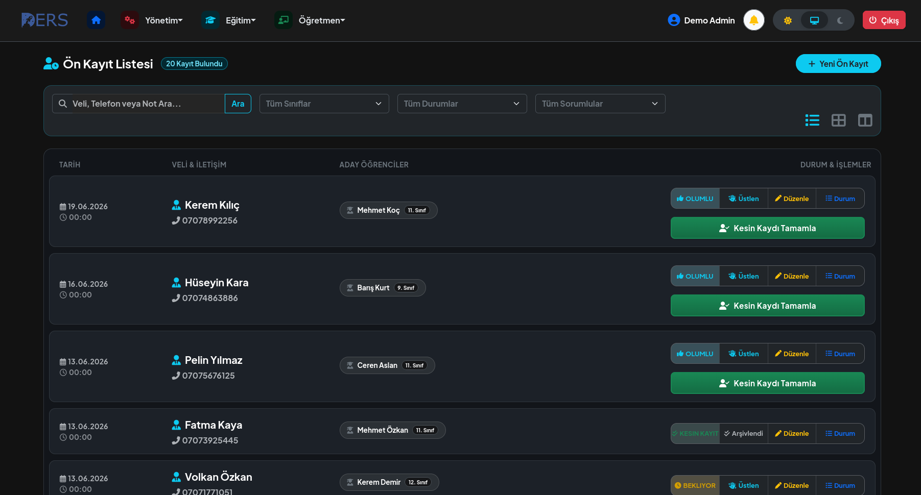Click the phone number 07078992256
921x495 pixels.
coord(210,220)
